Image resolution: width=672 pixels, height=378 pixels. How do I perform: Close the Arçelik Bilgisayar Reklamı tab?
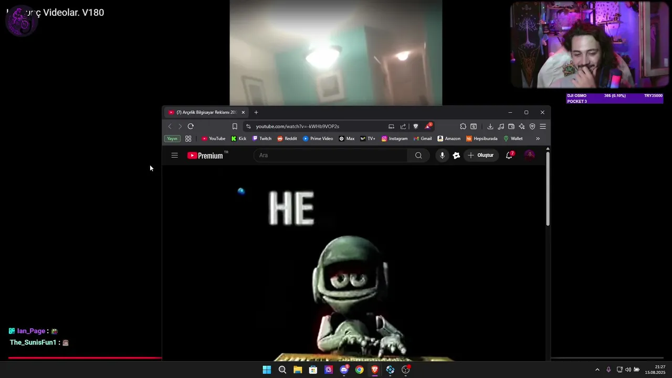pyautogui.click(x=243, y=112)
